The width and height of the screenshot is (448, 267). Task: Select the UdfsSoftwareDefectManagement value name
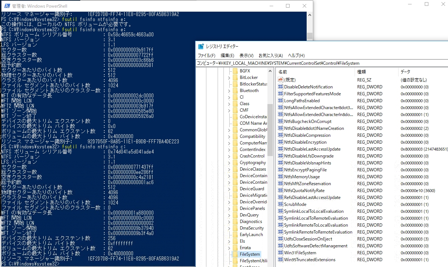coord(316,246)
